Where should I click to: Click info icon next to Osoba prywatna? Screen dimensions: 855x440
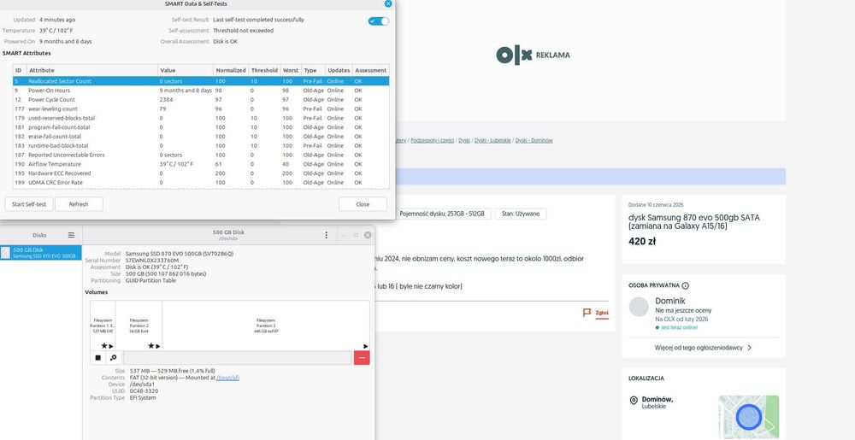point(686,285)
